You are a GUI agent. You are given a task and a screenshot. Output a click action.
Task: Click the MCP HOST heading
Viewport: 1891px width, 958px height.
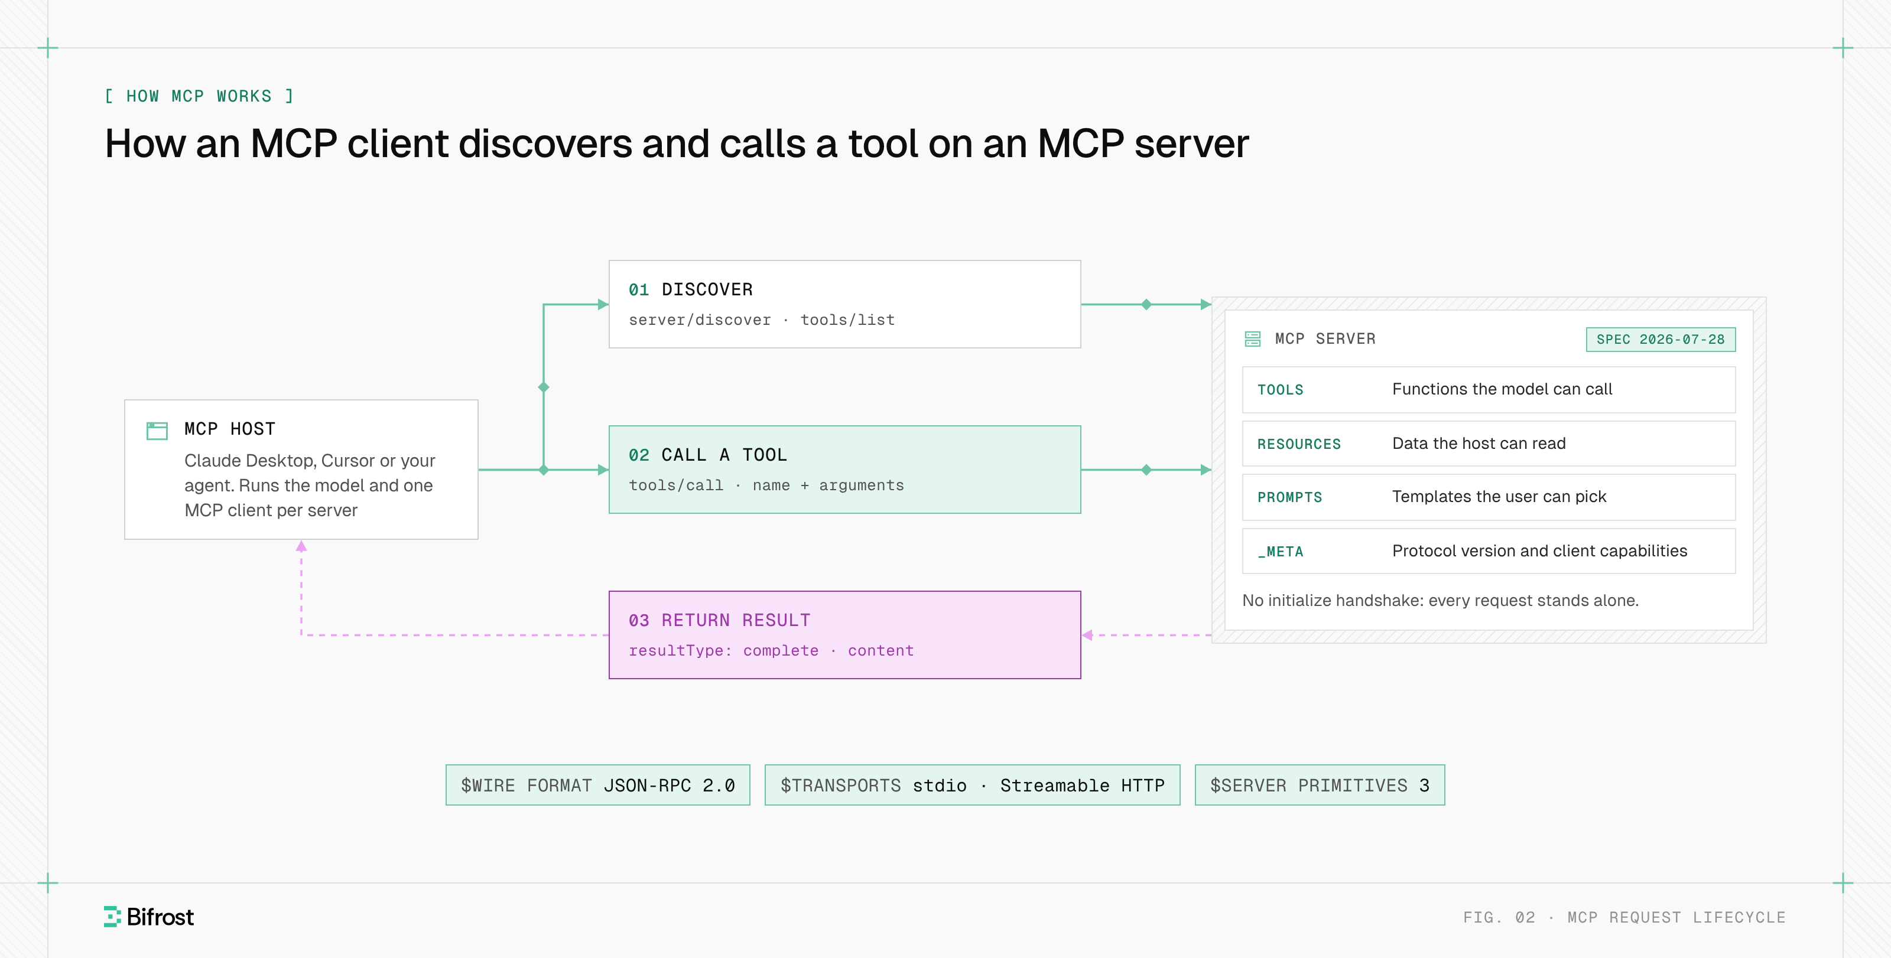tap(230, 429)
